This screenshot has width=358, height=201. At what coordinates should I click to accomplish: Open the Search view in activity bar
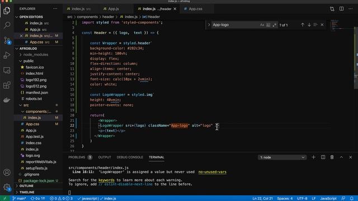click(x=7, y=25)
